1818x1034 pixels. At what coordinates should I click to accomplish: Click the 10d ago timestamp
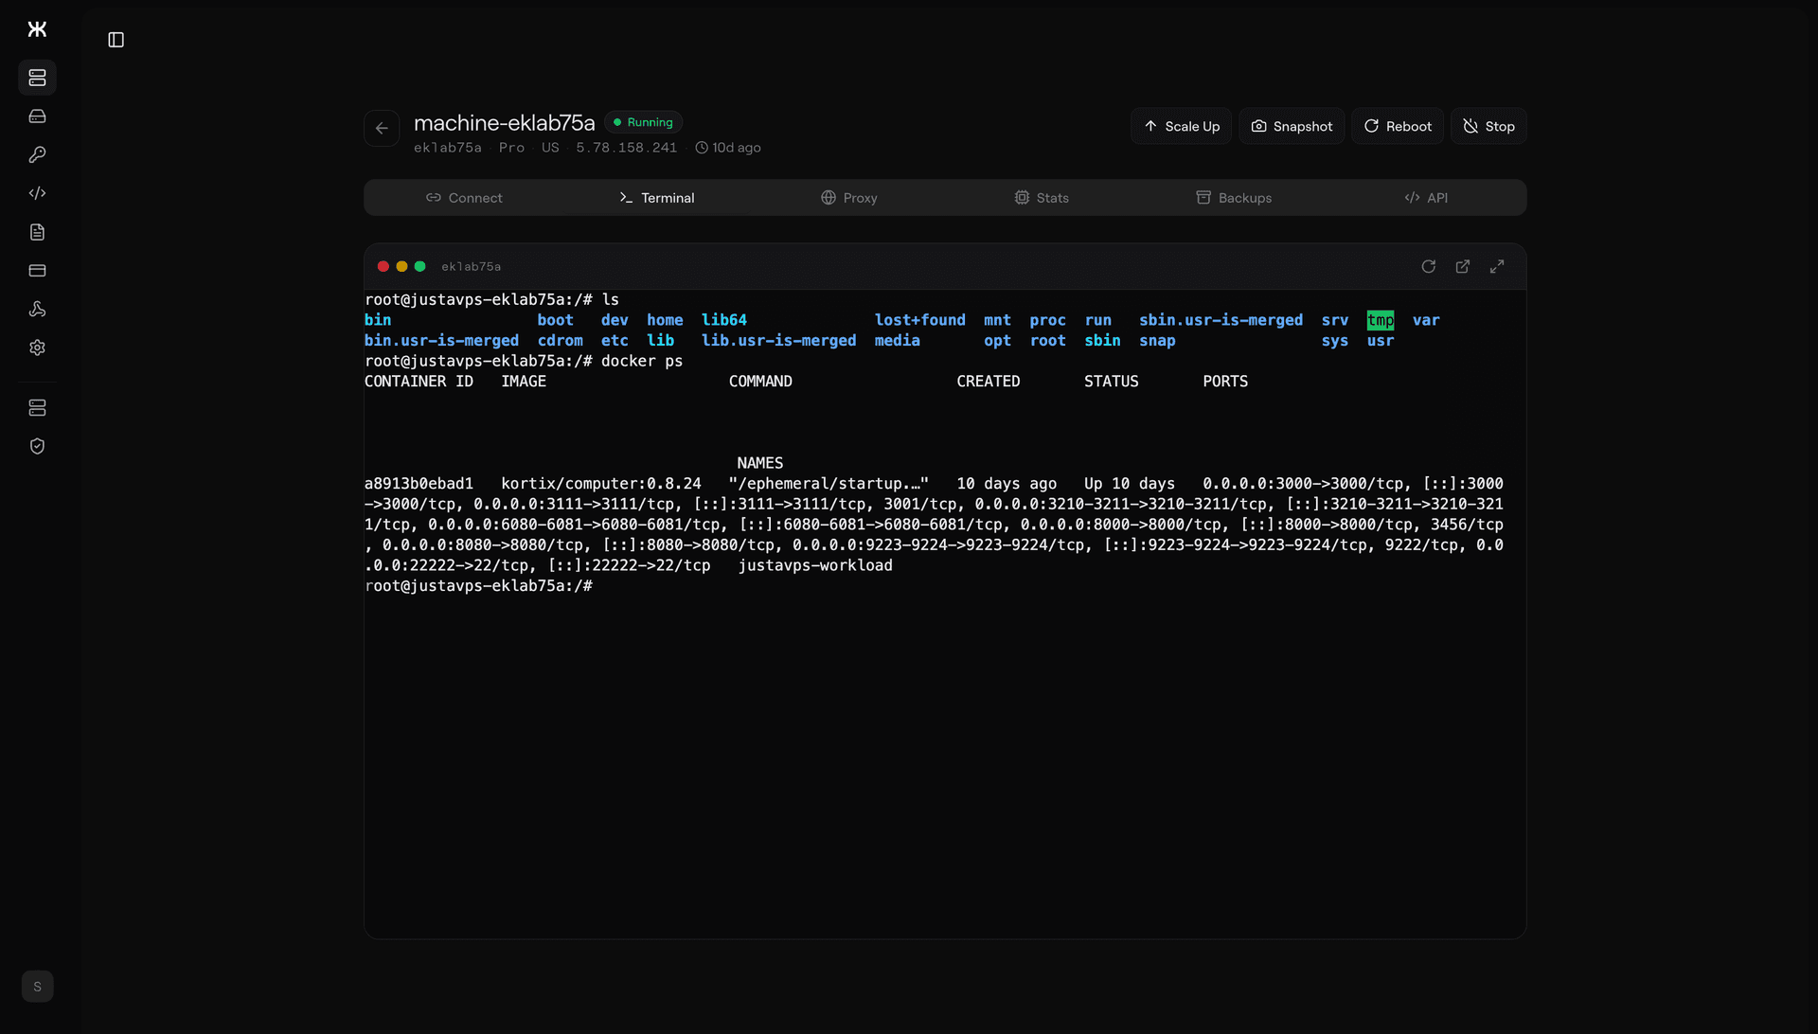tap(728, 148)
